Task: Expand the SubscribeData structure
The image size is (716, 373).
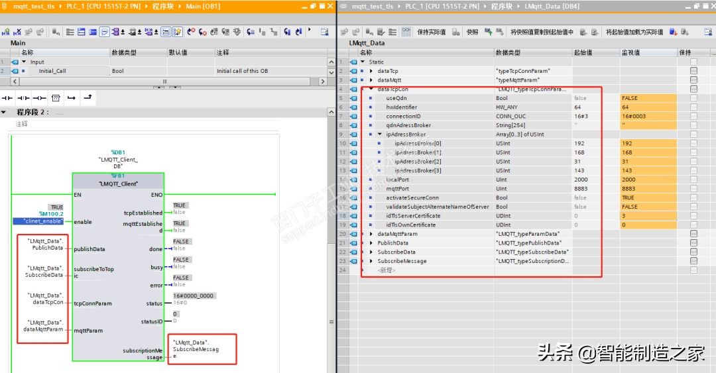Action: (371, 252)
